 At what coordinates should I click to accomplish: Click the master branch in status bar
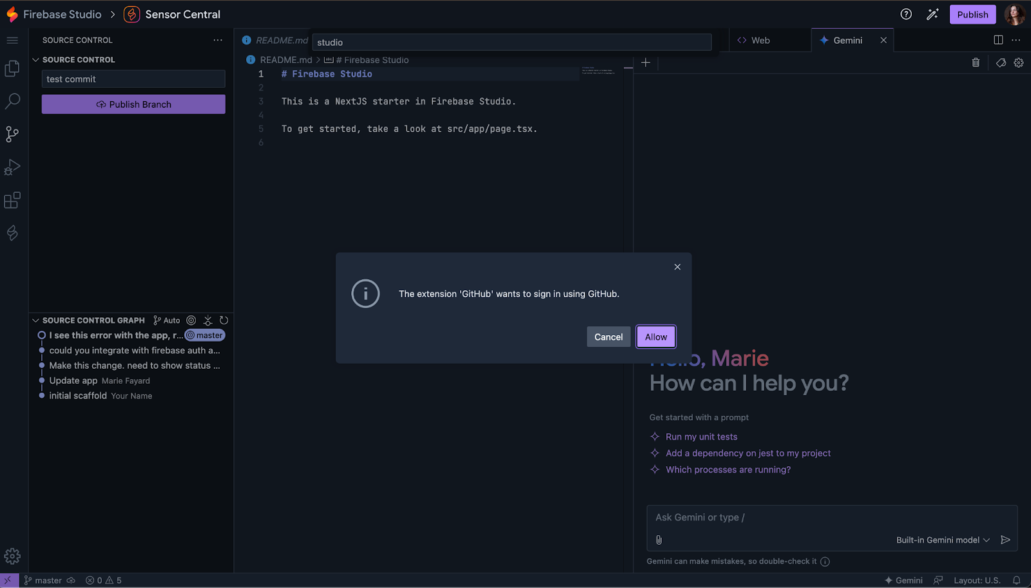click(x=43, y=580)
